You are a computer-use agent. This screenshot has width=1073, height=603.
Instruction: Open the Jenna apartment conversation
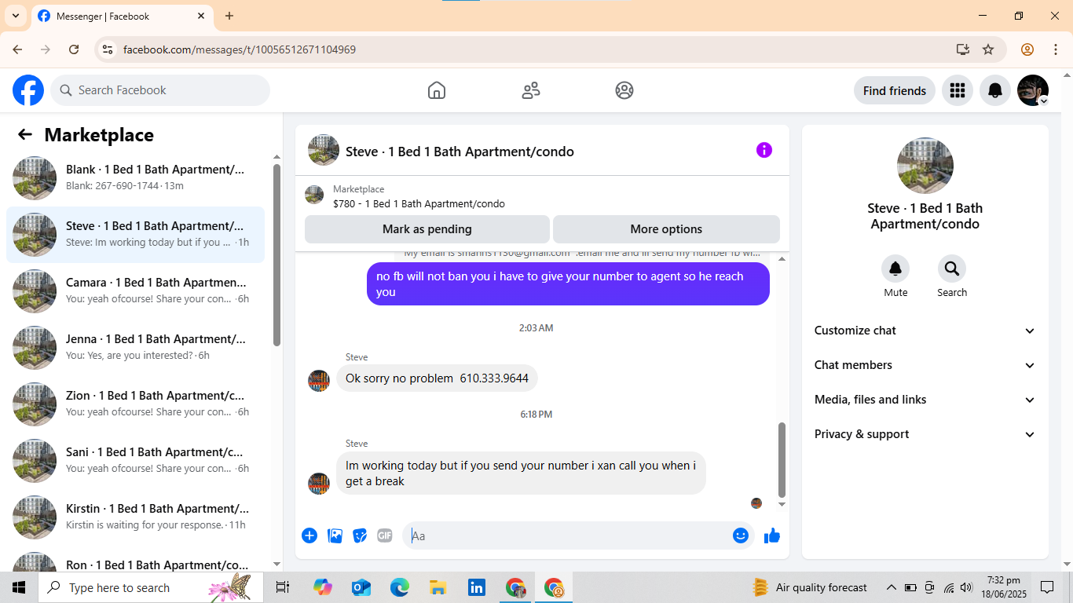pyautogui.click(x=135, y=348)
